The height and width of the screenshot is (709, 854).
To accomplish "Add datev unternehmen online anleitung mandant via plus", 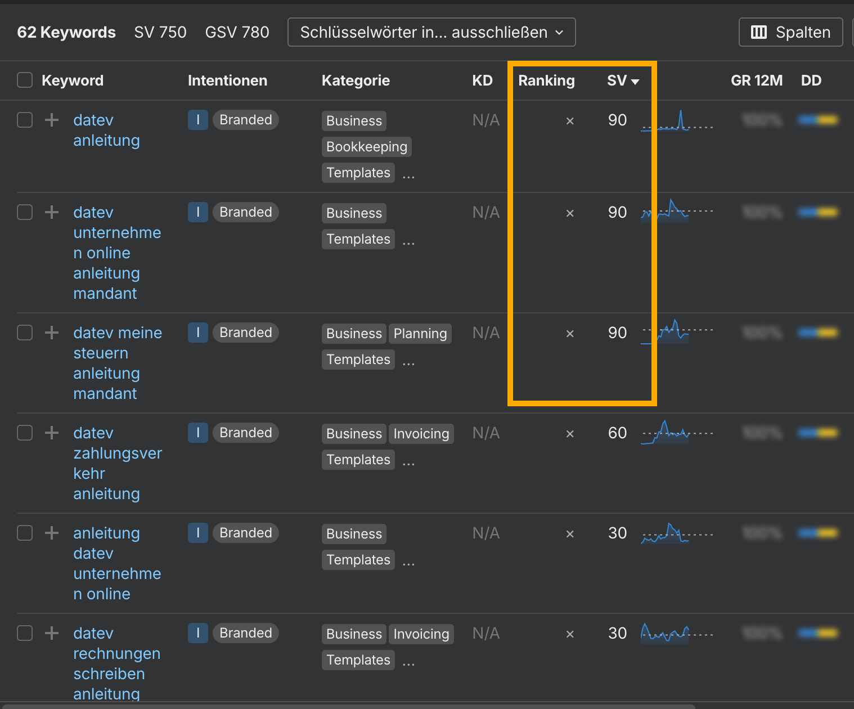I will pos(52,212).
